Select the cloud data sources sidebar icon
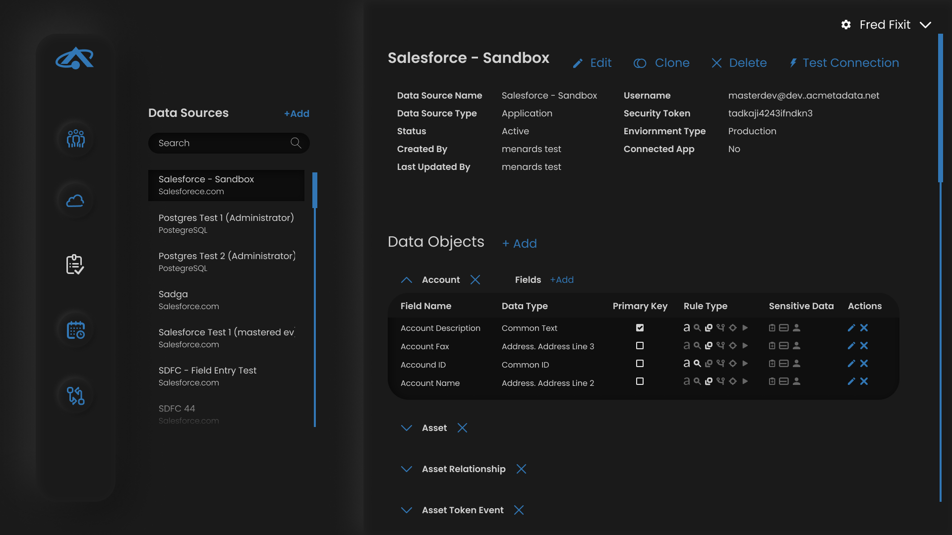Screen dimensions: 952x535 (74, 201)
